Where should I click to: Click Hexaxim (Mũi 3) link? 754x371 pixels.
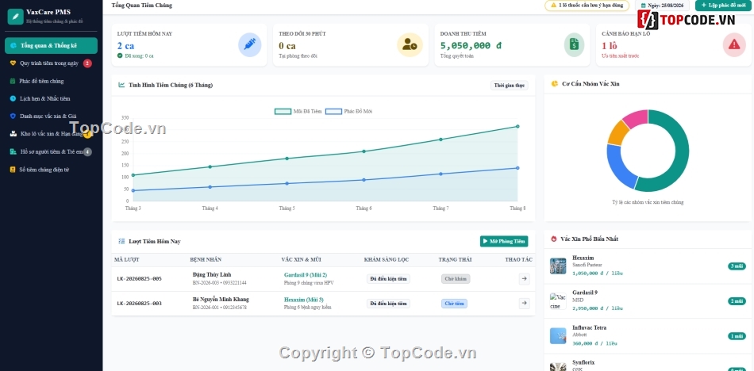click(x=304, y=300)
